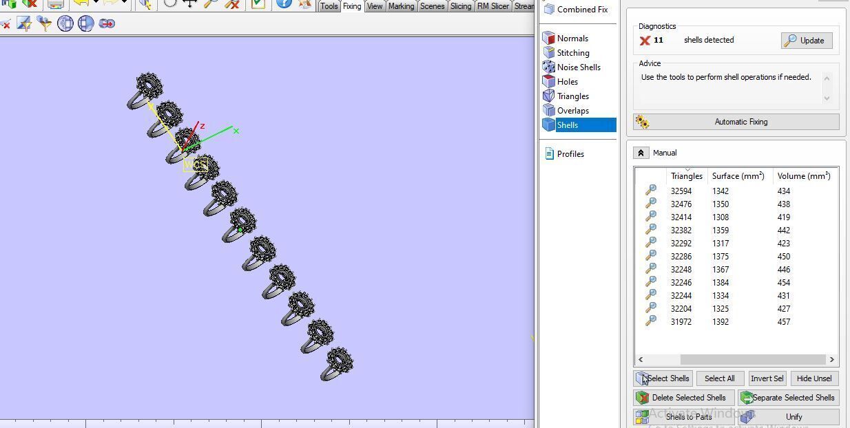Zoom to the shell with 32382 triangles
Viewport: 850px width, 428px height.
coord(650,230)
